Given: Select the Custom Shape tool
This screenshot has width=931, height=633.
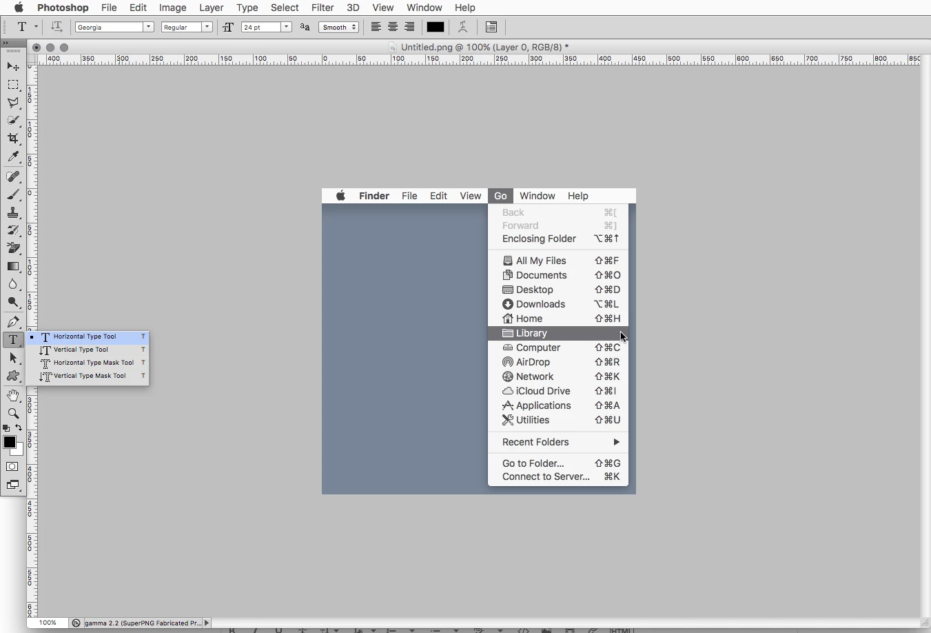Looking at the screenshot, I should point(13,376).
